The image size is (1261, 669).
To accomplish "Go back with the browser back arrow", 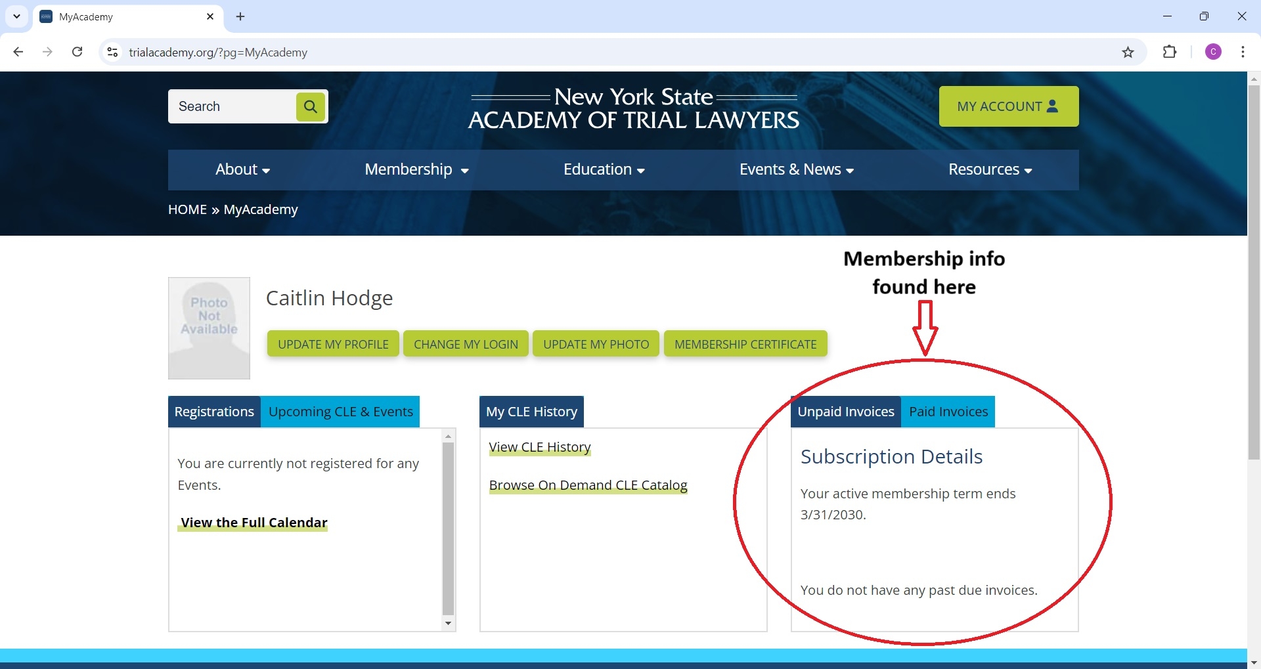I will [x=18, y=52].
